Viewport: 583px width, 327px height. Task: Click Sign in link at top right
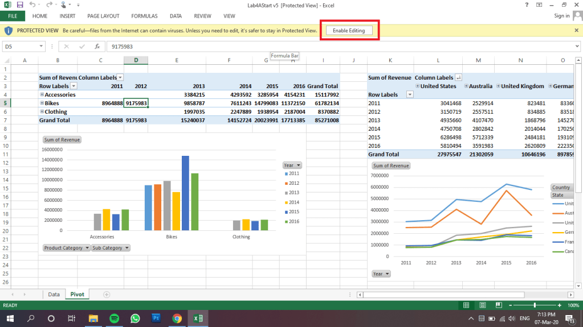[x=561, y=16]
